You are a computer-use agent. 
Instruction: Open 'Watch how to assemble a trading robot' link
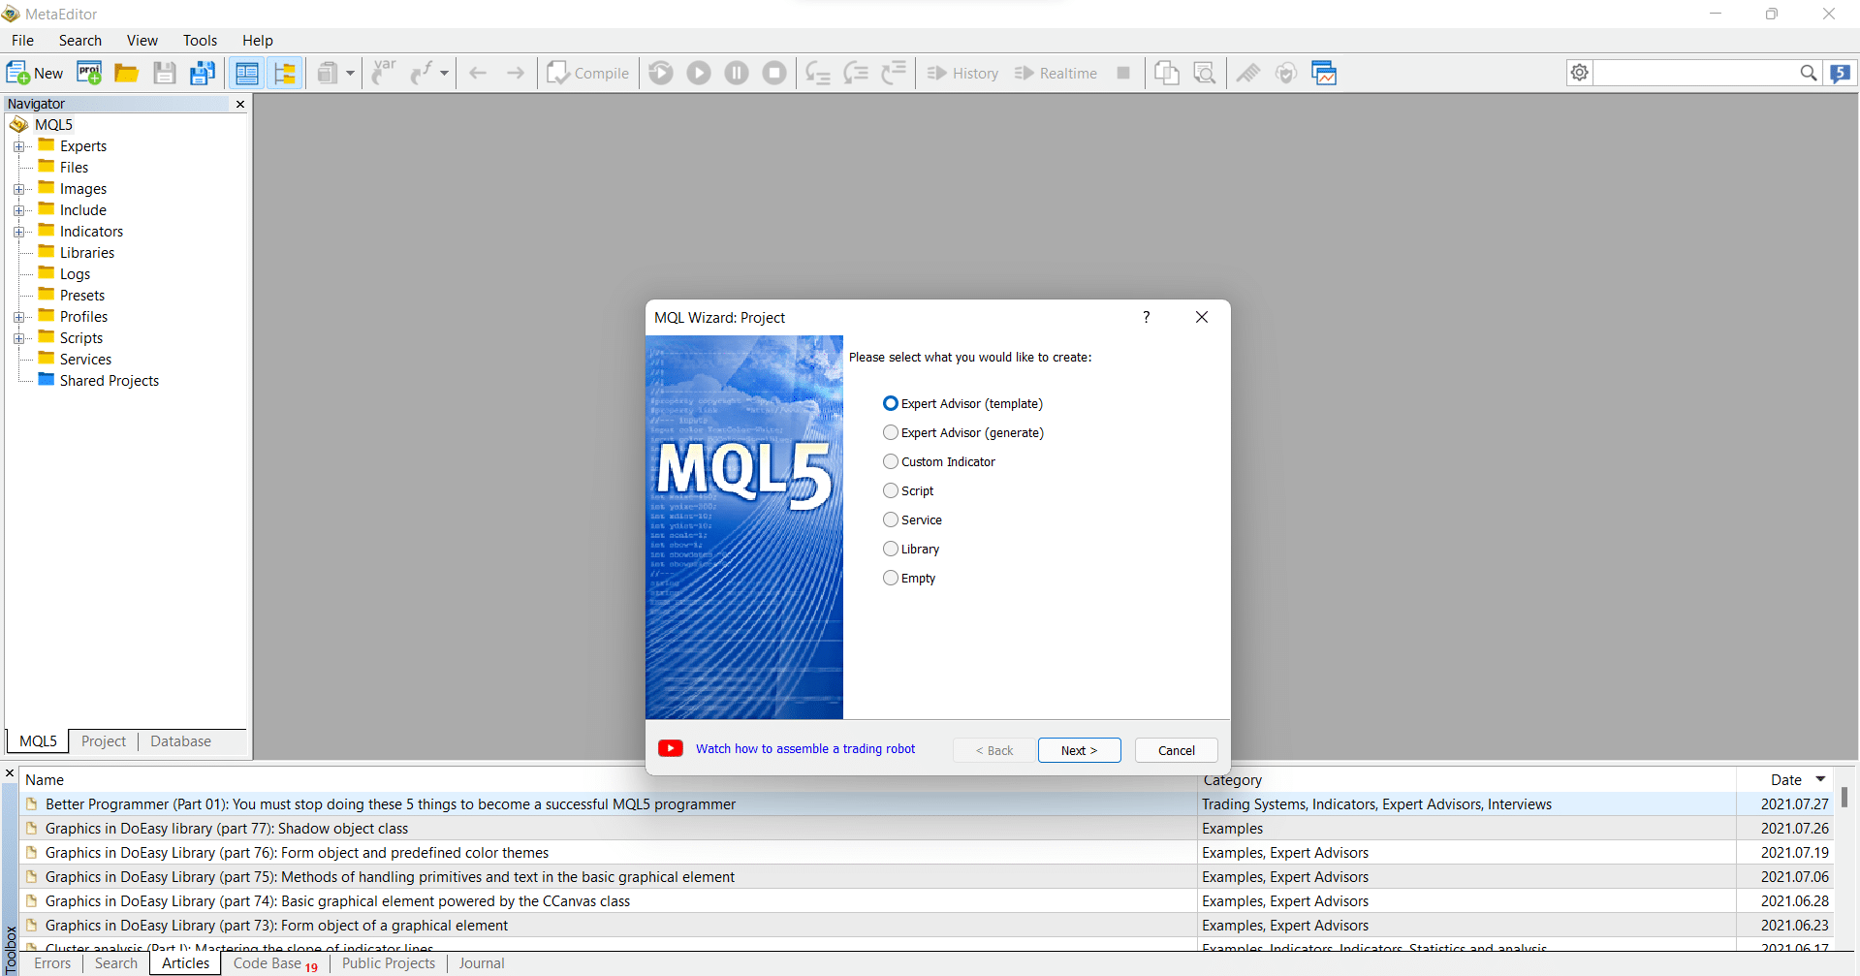(x=804, y=749)
